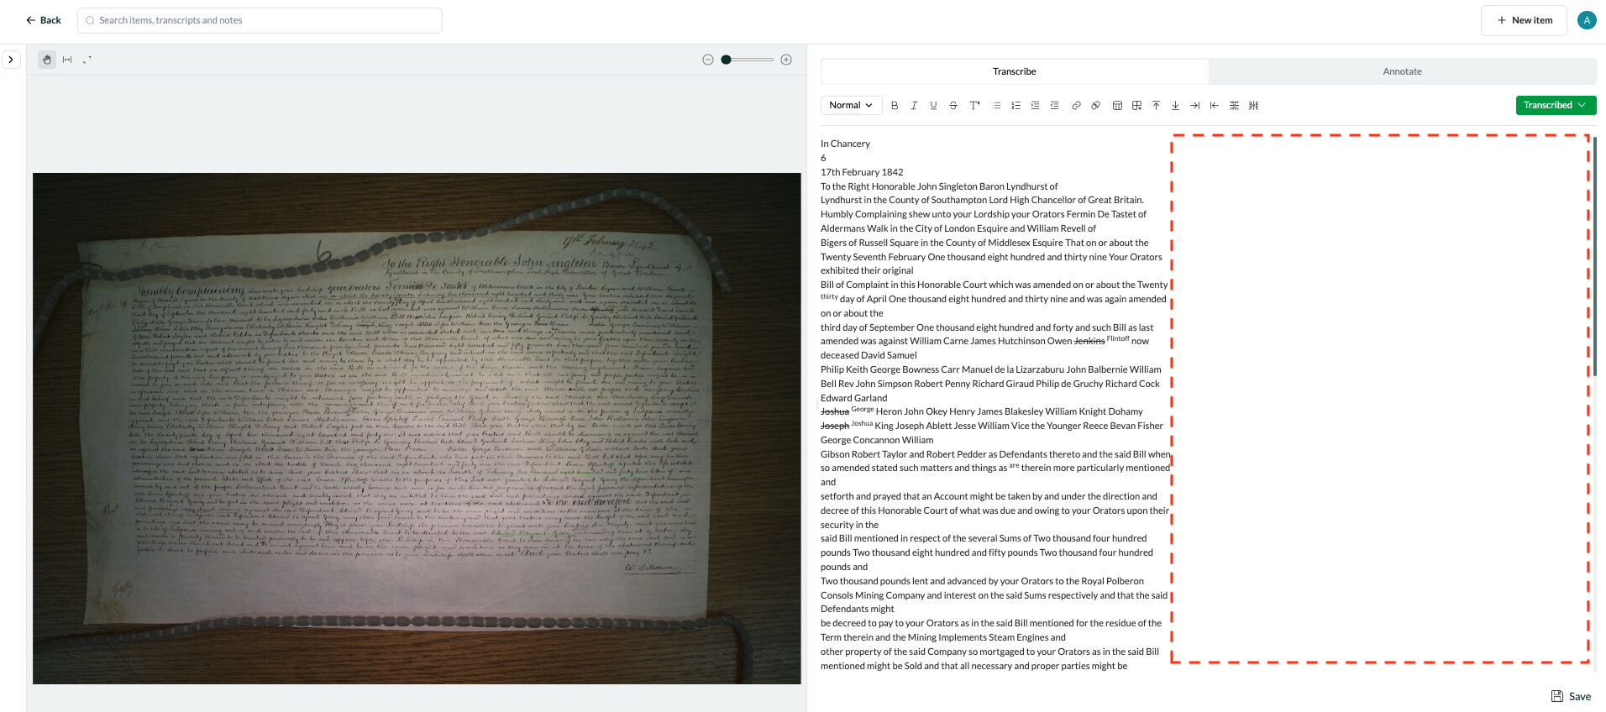The width and height of the screenshot is (1606, 712).
Task: Insert a numbered list
Action: click(1016, 105)
